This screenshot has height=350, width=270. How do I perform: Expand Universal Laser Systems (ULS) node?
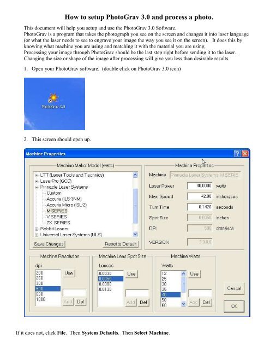[37, 235]
